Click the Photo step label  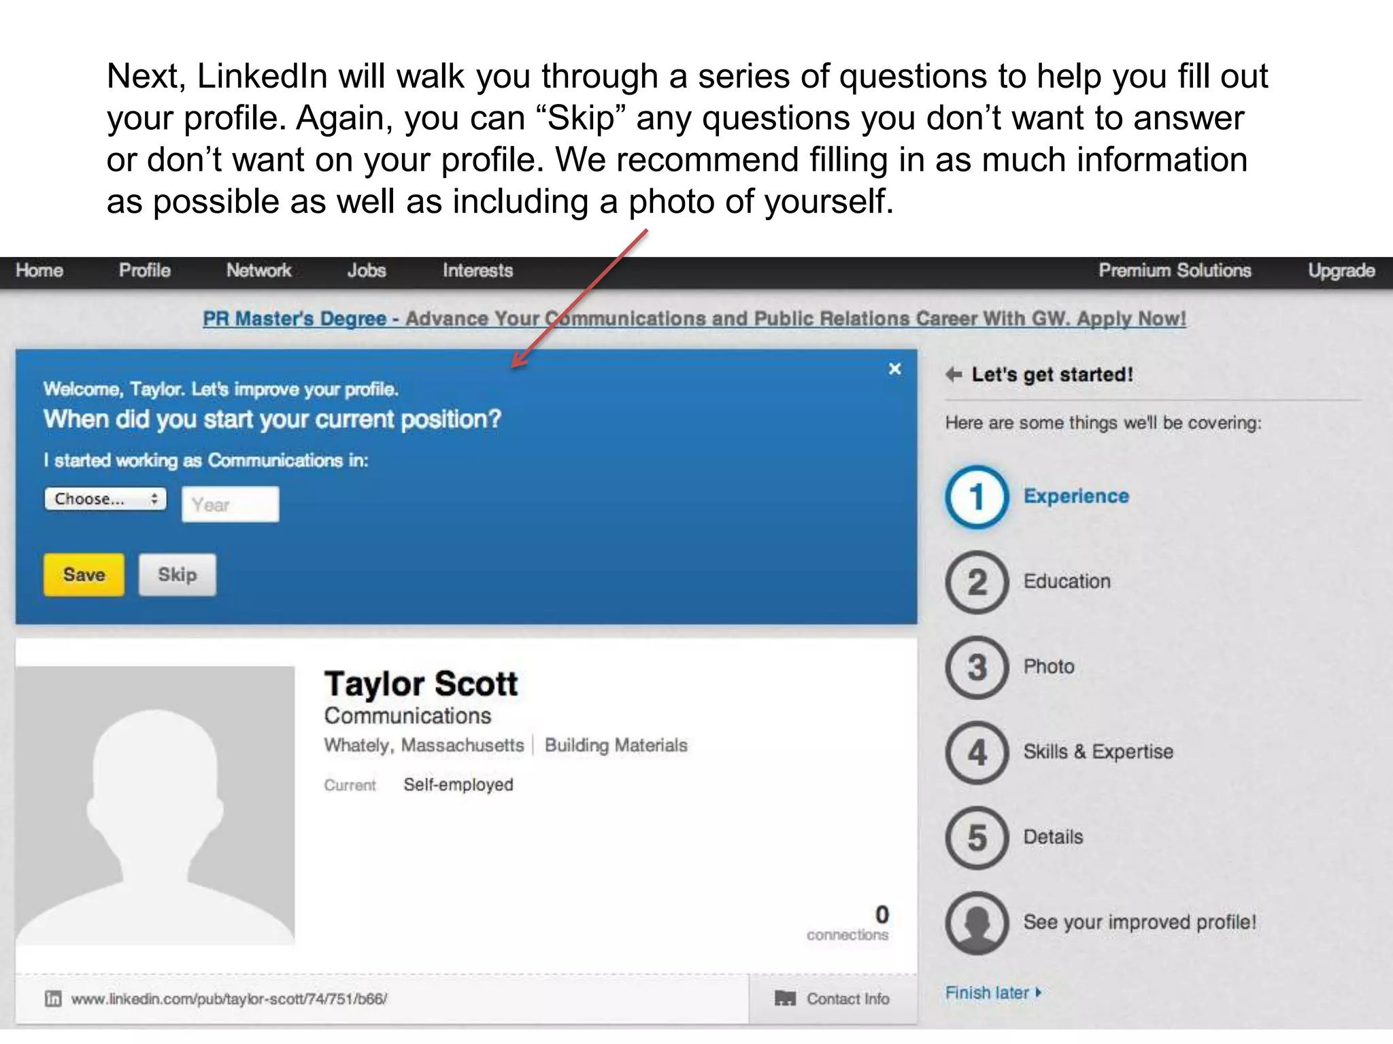[1049, 667]
